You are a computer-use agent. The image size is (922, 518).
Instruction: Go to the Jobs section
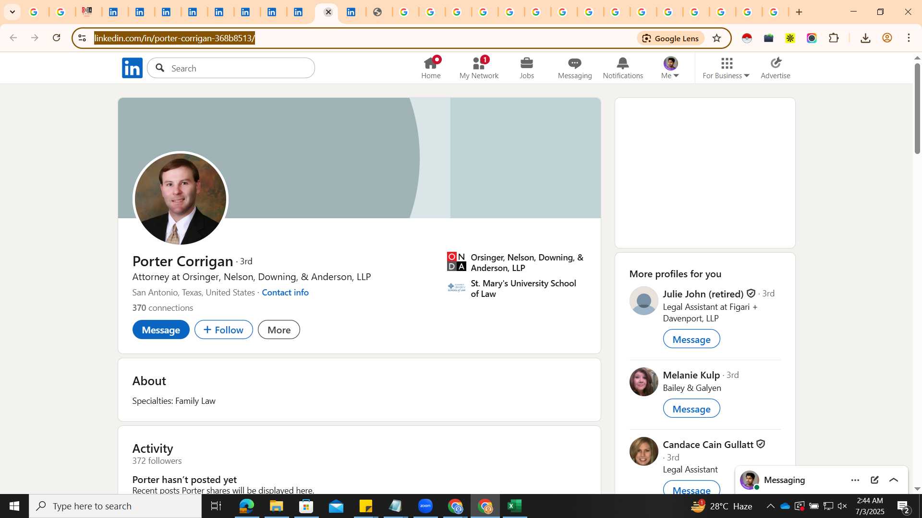(x=527, y=68)
